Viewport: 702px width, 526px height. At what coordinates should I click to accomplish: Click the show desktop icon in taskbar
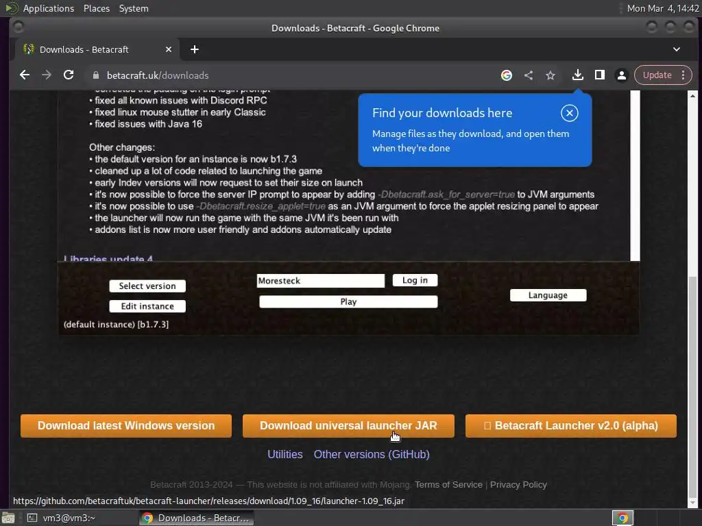pos(8,518)
